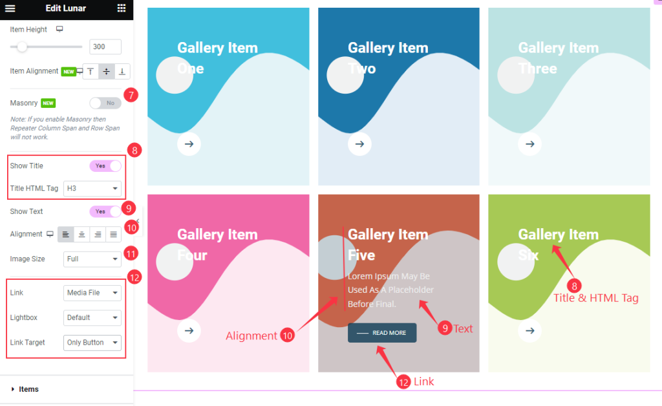Image resolution: width=662 pixels, height=406 pixels.
Task: Toggle the Show Title switch
Action: (x=105, y=166)
